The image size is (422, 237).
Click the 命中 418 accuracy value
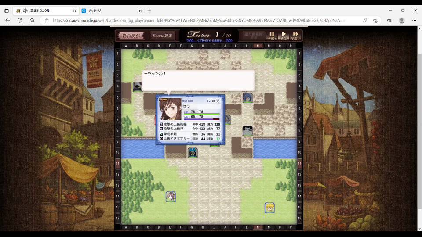click(199, 124)
